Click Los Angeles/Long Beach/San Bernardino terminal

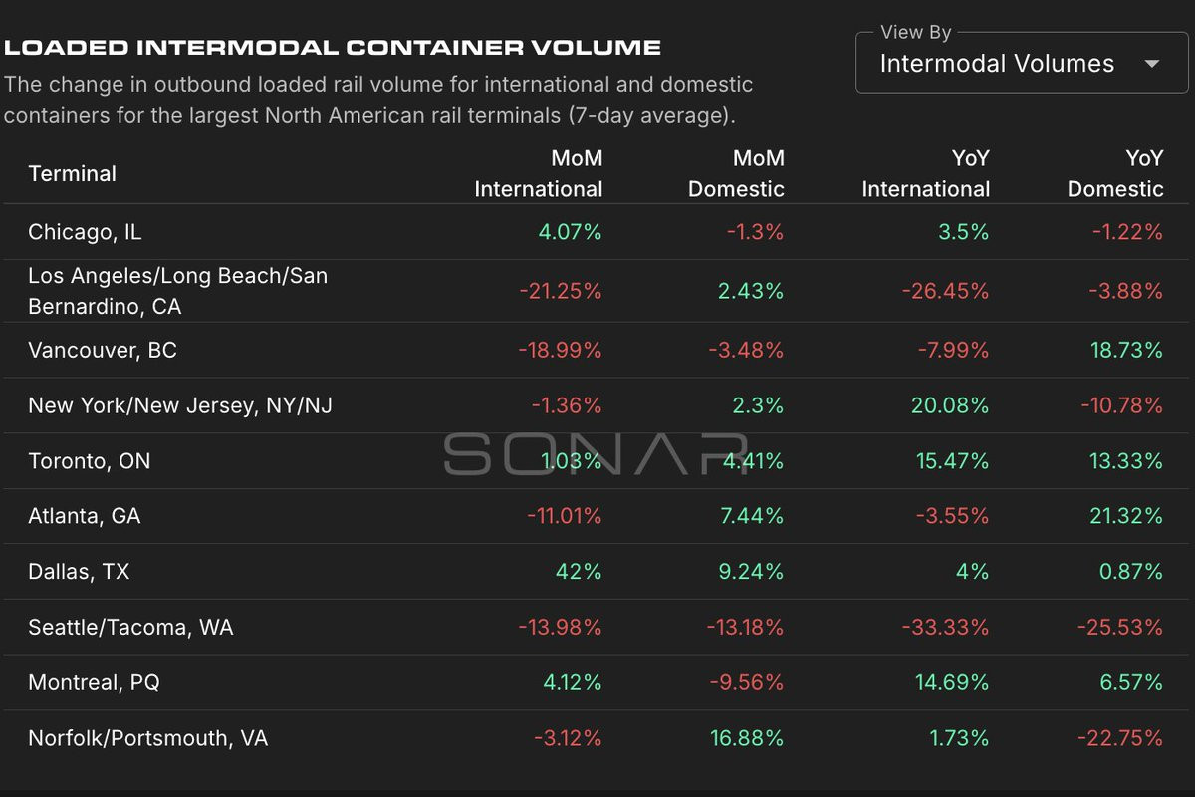tap(177, 291)
